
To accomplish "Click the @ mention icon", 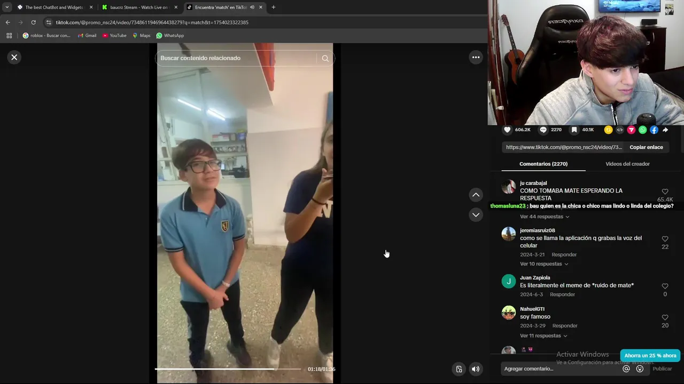I will (x=626, y=369).
